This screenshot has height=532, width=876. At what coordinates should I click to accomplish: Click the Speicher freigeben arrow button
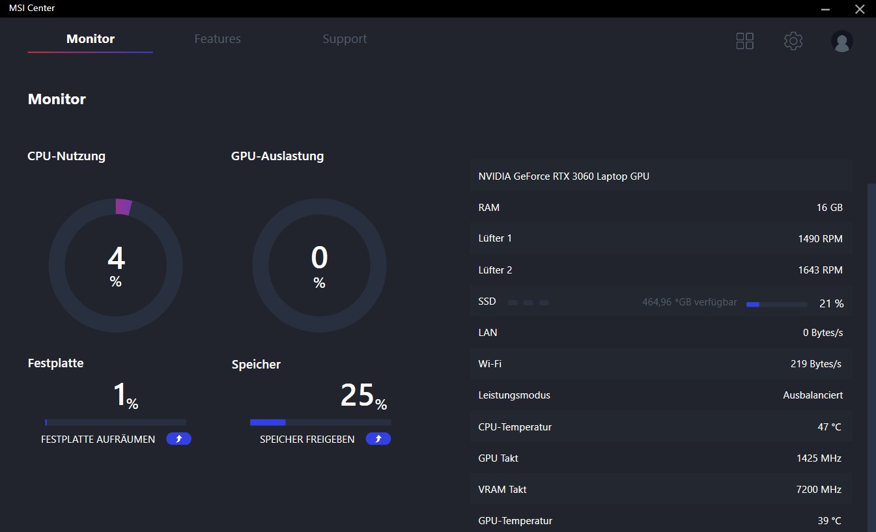point(378,439)
